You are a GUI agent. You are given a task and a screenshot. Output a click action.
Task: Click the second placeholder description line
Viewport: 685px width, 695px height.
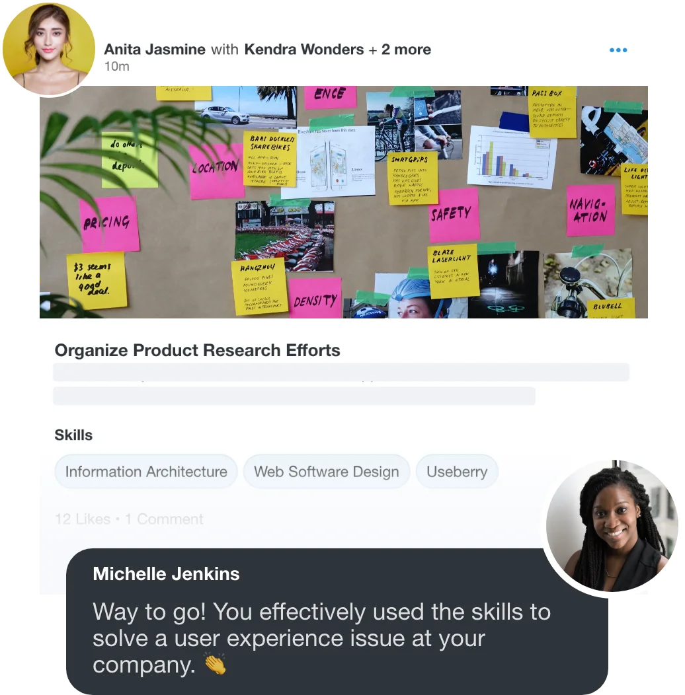click(294, 396)
